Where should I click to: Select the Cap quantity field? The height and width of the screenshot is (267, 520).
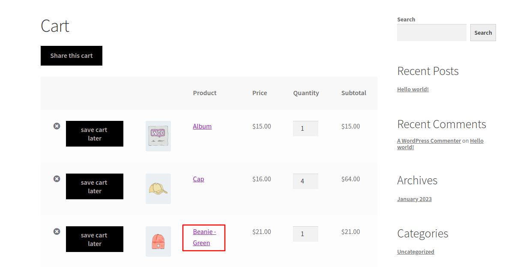305,181
